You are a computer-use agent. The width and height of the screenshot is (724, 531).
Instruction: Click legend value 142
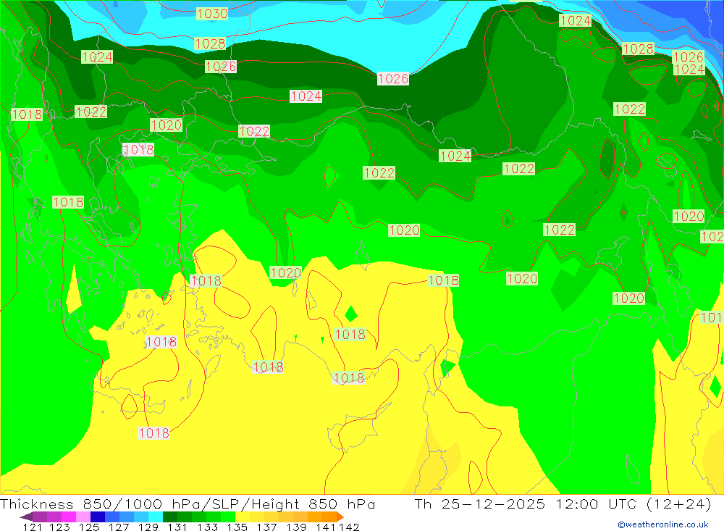(x=349, y=527)
